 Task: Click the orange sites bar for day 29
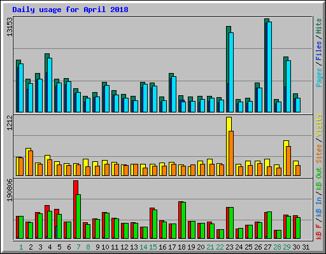pos(288,161)
